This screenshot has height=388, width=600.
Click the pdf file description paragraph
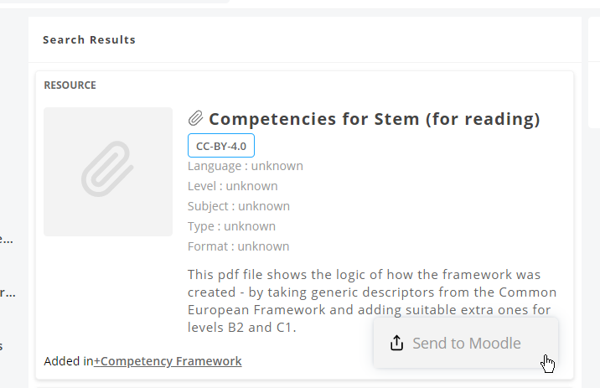tap(372, 301)
